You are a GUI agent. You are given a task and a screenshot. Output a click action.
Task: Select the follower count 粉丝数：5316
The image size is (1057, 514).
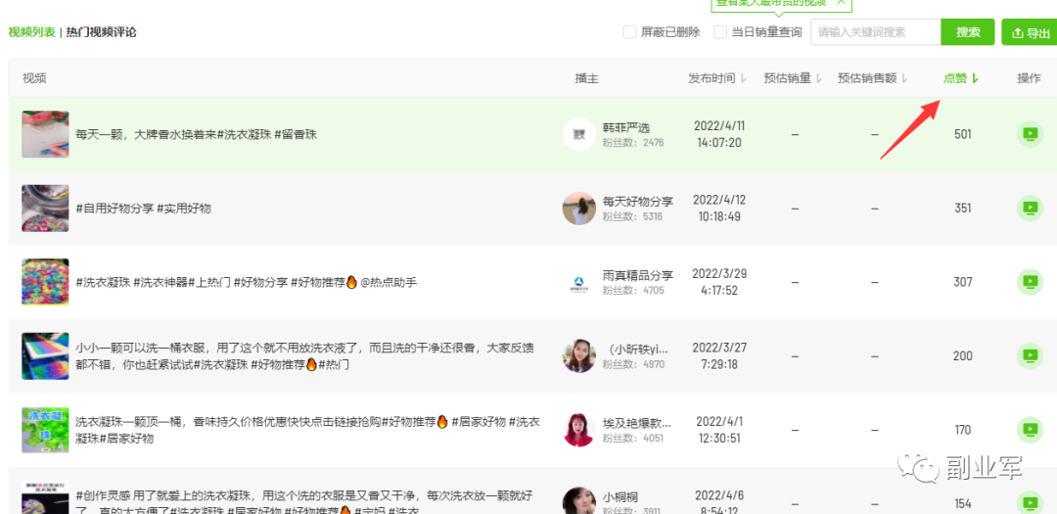point(632,216)
